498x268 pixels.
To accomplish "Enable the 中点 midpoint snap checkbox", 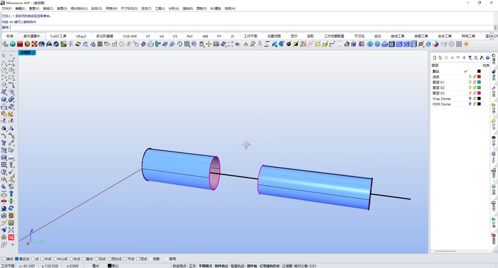I will click(42, 259).
